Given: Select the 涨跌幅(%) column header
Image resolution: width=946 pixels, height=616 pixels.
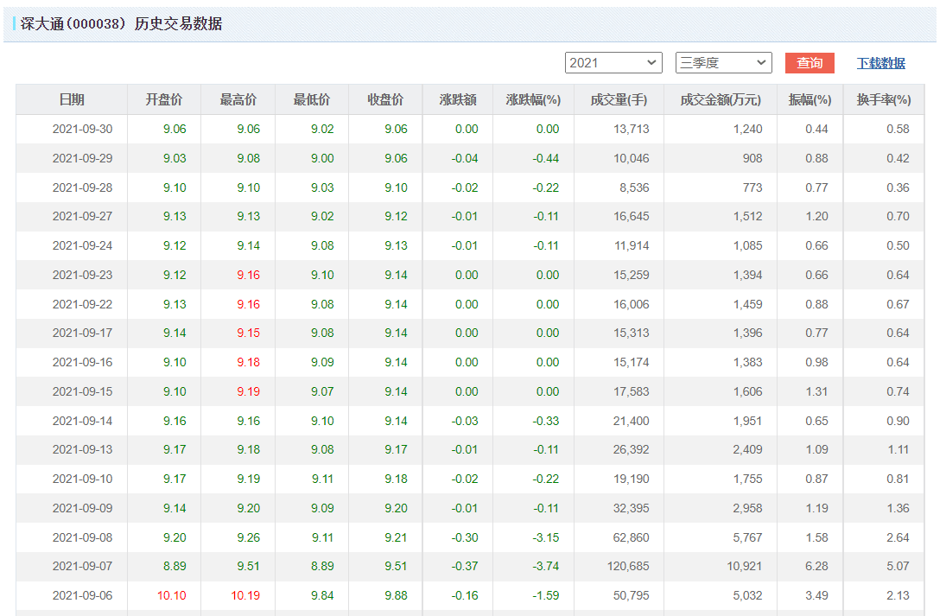Looking at the screenshot, I should tap(533, 100).
